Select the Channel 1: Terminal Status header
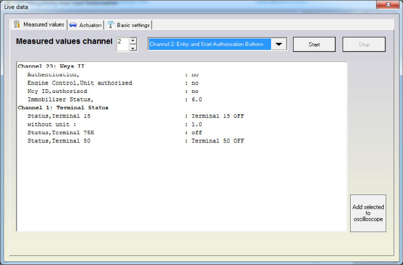Screen dimensions: 403x265 (63, 108)
